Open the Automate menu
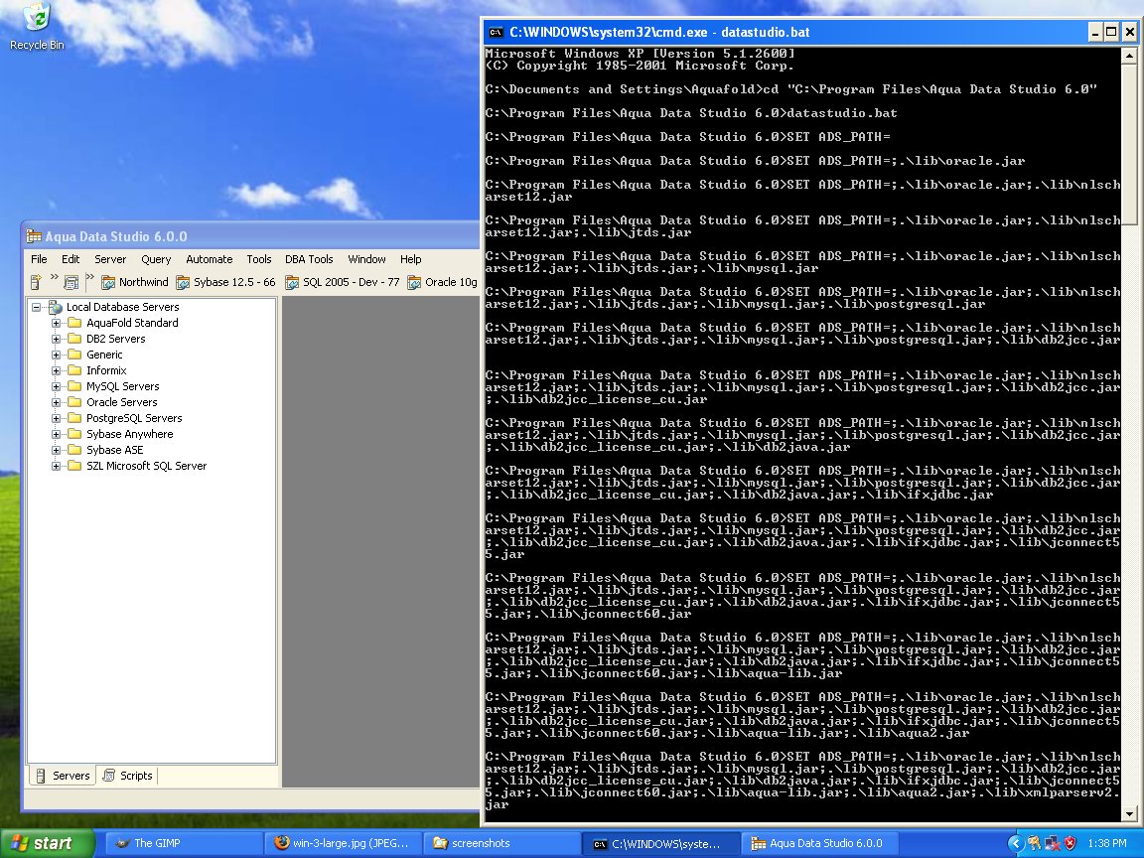This screenshot has height=858, width=1144. [210, 259]
